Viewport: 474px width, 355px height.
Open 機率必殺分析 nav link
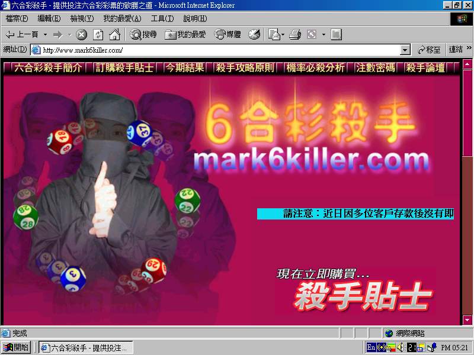(315, 67)
